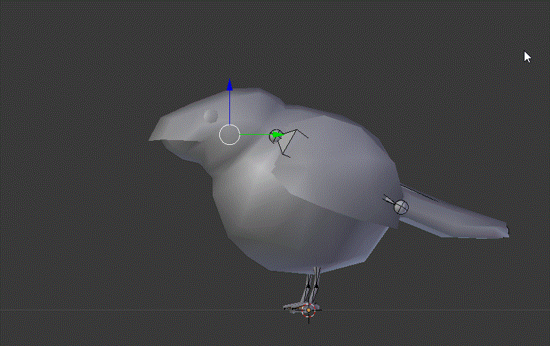Click the bird's eye on the head mesh
Screen dimensions: 550x346
coord(211,116)
